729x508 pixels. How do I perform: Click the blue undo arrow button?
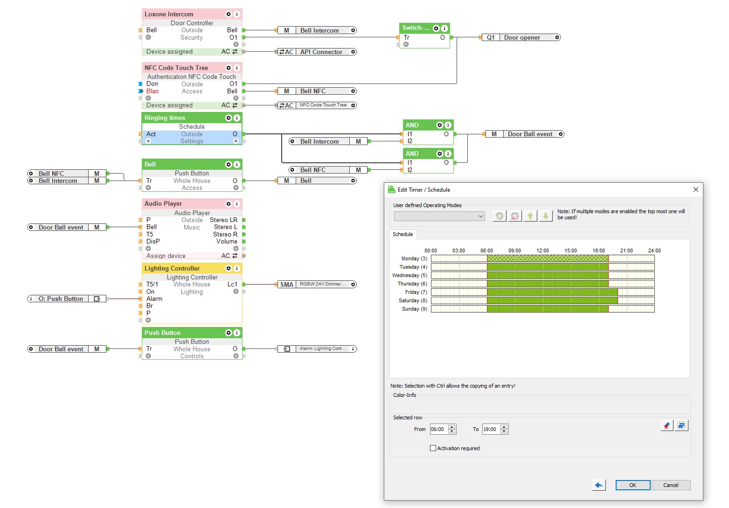[x=599, y=485]
